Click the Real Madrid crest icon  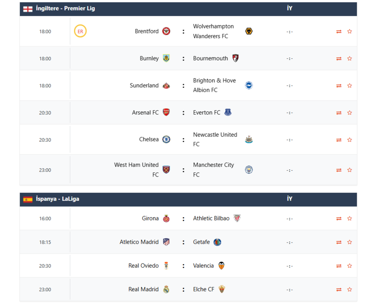coord(166,289)
